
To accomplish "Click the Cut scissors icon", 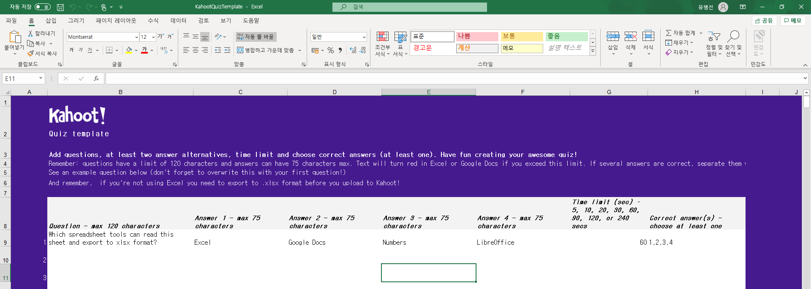I will [x=30, y=33].
